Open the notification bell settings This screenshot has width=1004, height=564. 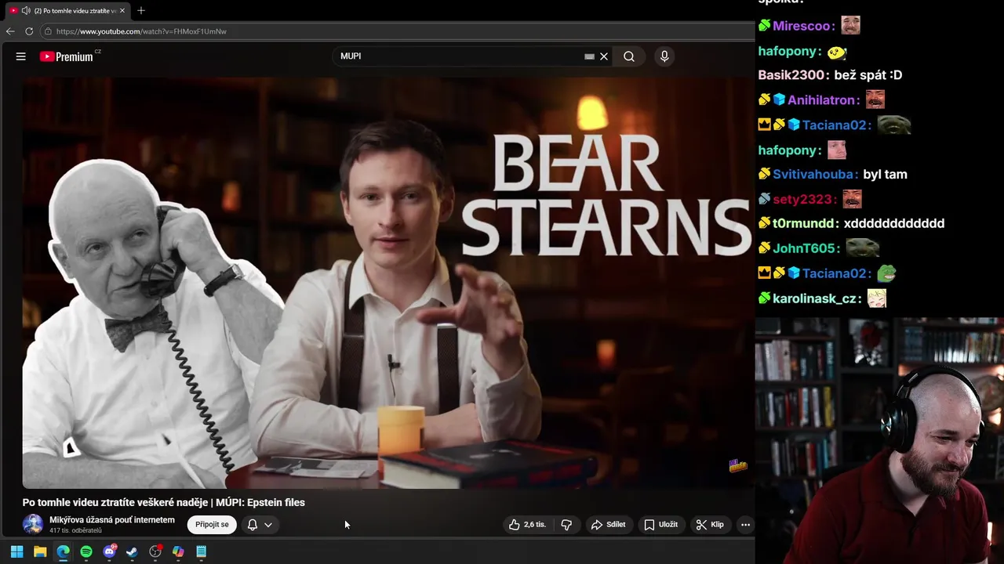click(x=253, y=525)
